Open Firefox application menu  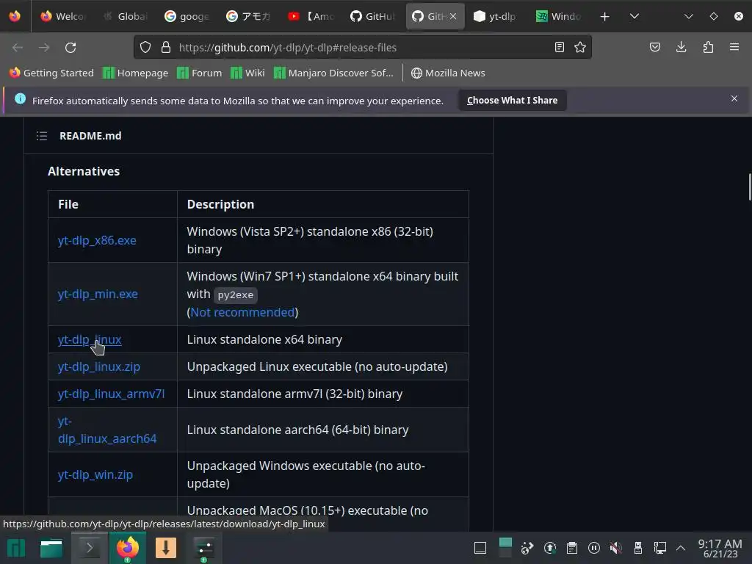[734, 47]
